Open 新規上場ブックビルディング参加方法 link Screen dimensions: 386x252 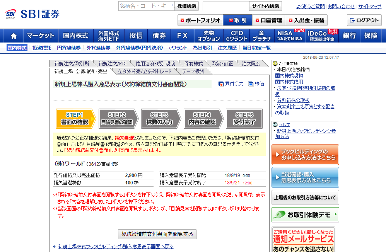point(305,134)
